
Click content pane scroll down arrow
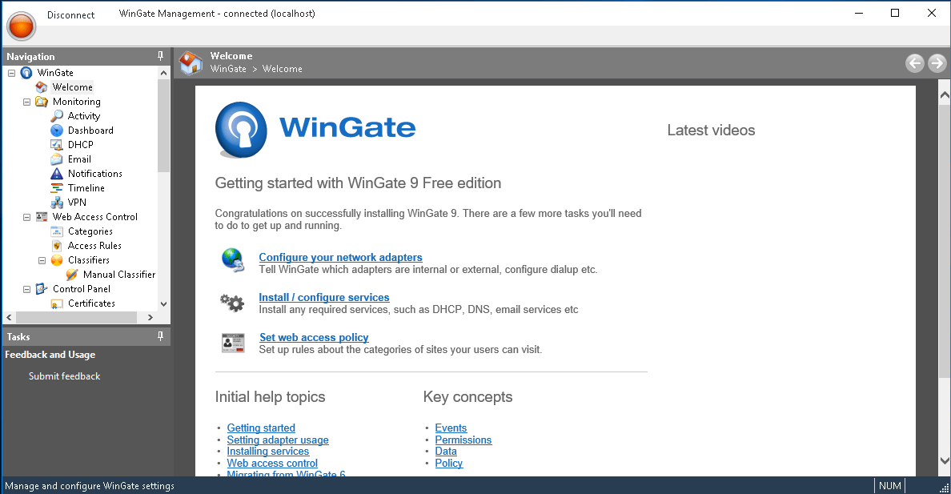(945, 460)
